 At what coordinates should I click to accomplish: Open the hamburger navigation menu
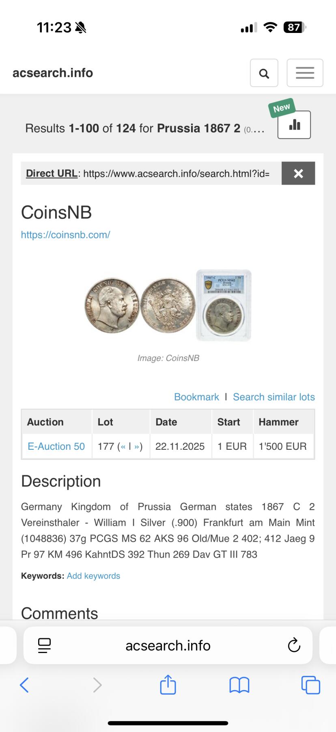click(x=305, y=73)
